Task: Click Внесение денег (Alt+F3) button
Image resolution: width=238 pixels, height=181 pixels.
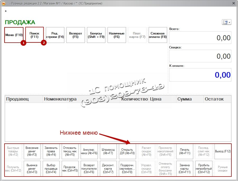Action: pyautogui.click(x=32, y=151)
